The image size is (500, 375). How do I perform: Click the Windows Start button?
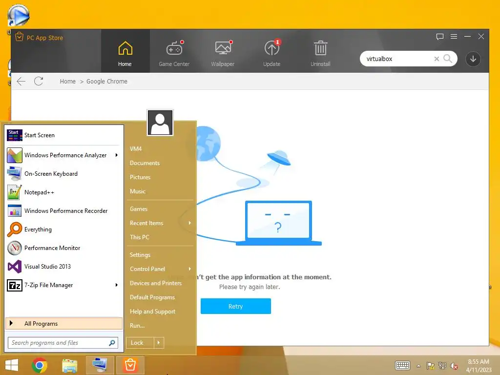[12, 365]
